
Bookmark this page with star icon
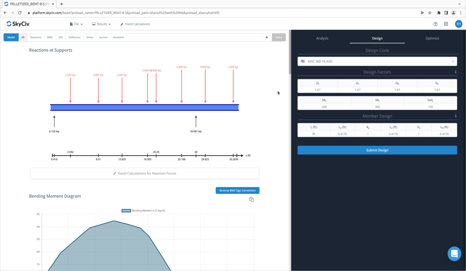(x=430, y=13)
